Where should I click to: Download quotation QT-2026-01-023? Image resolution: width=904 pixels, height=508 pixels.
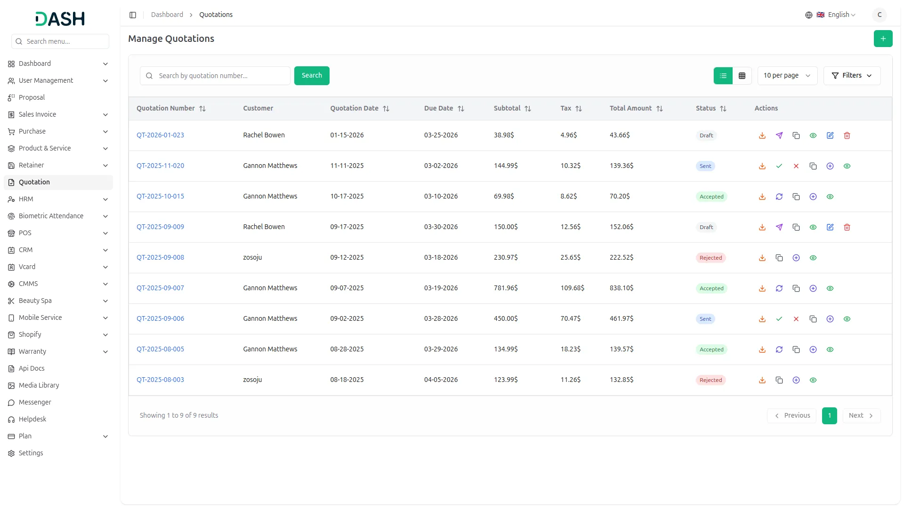[762, 135]
